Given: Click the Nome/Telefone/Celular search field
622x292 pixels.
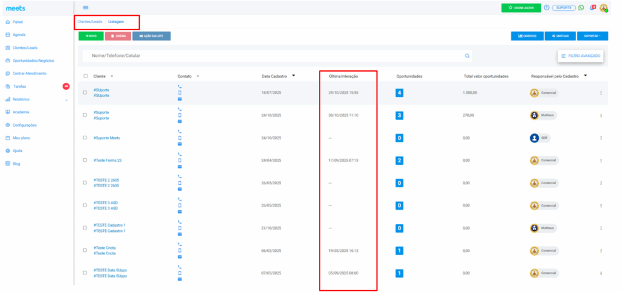Looking at the screenshot, I should (273, 56).
